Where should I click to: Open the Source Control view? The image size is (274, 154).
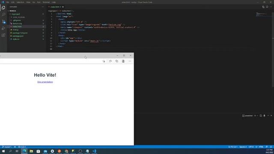(3, 21)
